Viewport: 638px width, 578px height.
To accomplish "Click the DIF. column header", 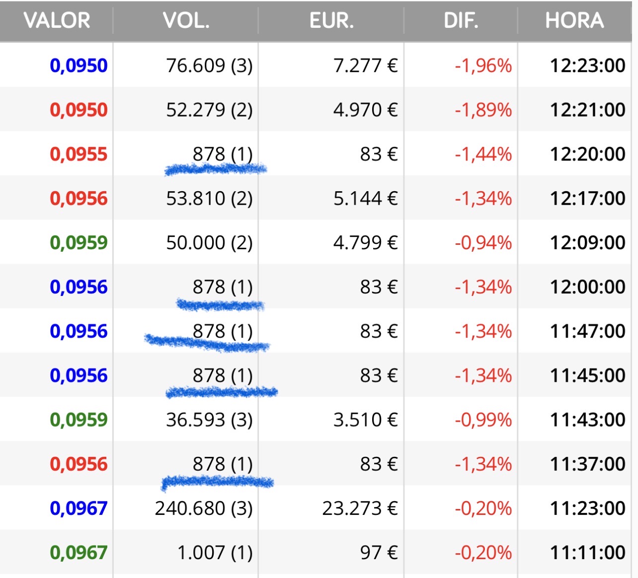I will click(x=461, y=21).
